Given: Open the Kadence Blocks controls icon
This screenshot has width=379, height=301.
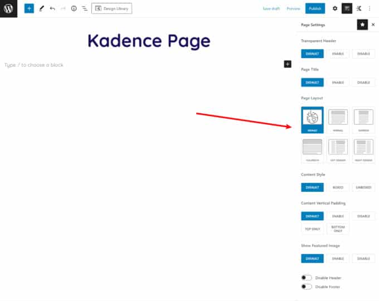Looking at the screenshot, I should coord(359,8).
